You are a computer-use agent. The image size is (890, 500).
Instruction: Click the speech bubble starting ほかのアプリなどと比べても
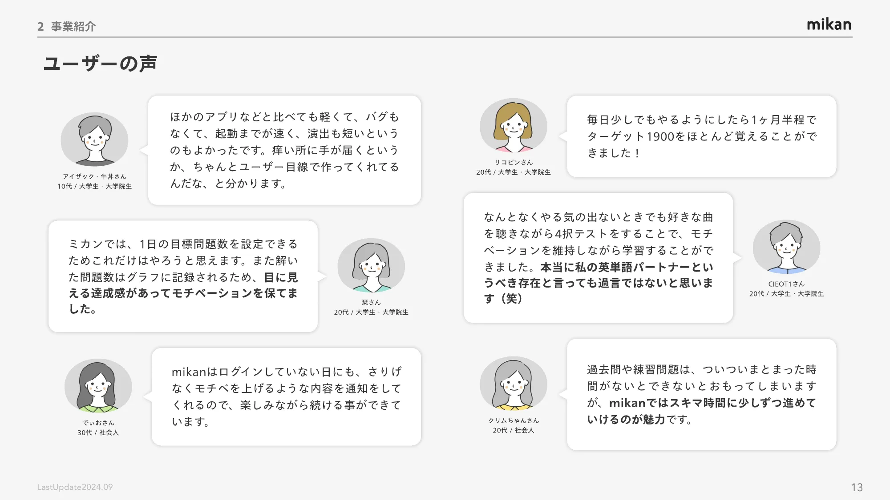coord(284,150)
